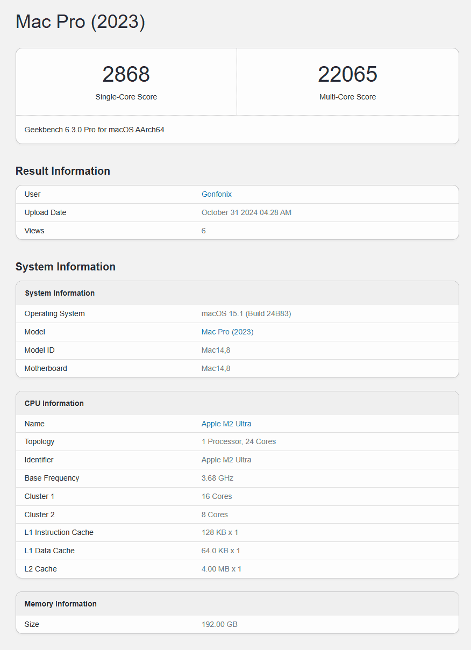This screenshot has height=650, width=471.
Task: Click the L1 Instruction Cache value 128 KB
Action: (219, 532)
